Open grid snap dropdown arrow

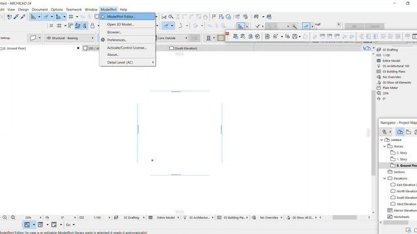click(77, 17)
